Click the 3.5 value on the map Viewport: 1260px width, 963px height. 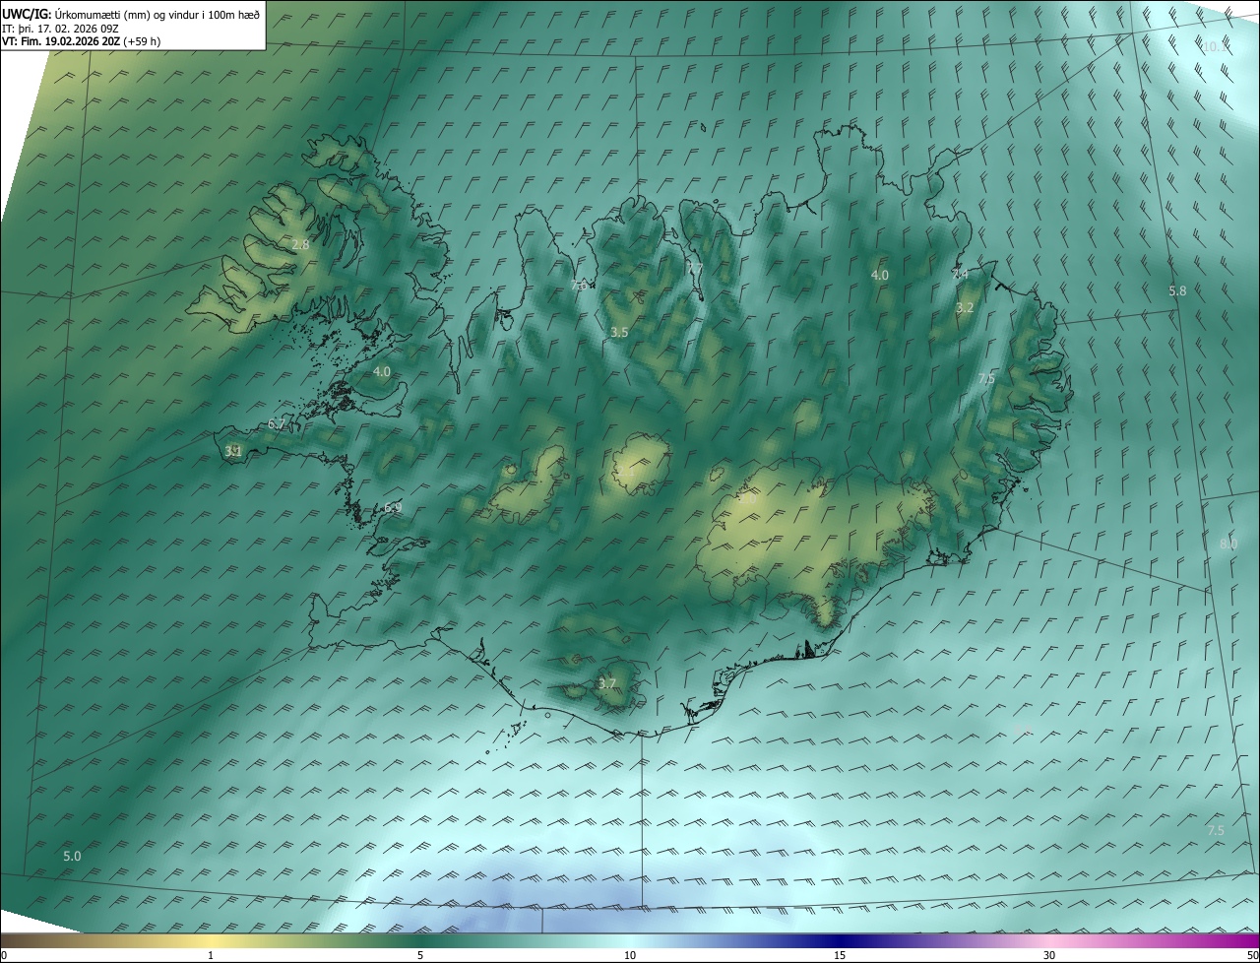coord(619,333)
